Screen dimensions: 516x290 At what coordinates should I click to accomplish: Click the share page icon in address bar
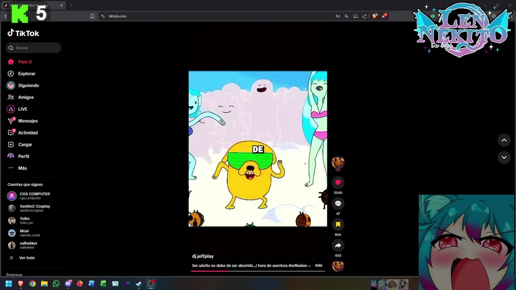coord(364,16)
